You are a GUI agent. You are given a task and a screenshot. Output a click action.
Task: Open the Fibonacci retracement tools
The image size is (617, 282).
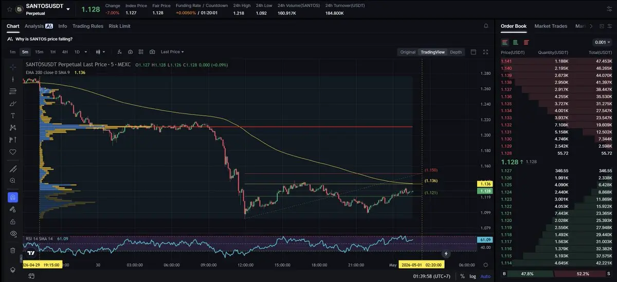(13, 91)
